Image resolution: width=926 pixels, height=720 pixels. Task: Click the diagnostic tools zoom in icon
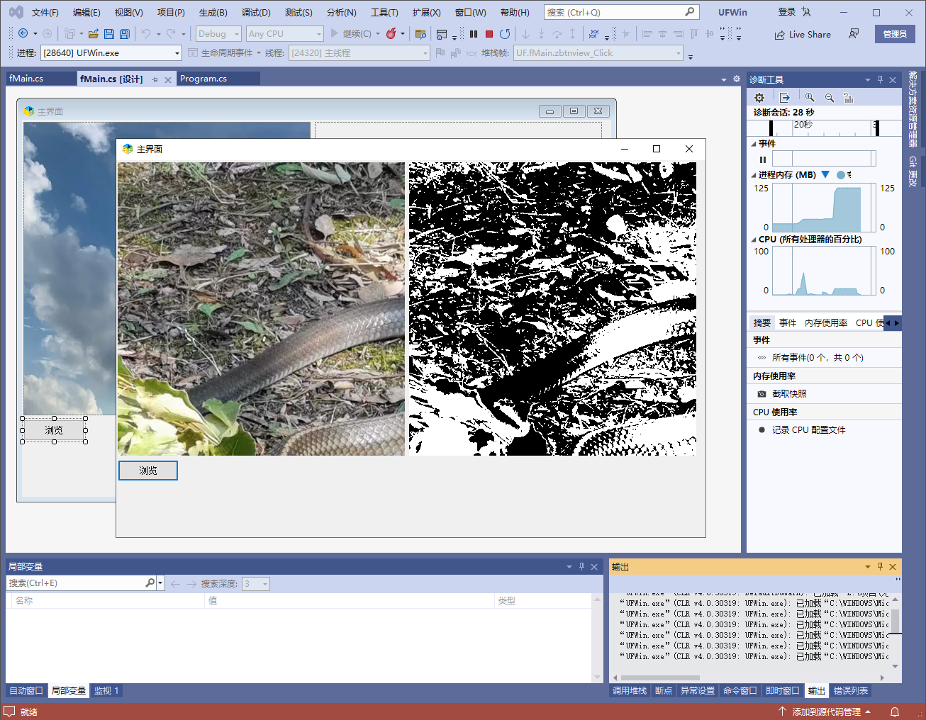[810, 98]
